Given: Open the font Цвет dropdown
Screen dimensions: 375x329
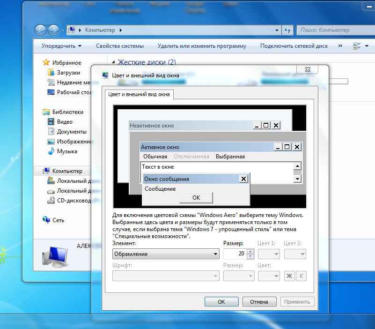Looking at the screenshot, I should point(269,276).
